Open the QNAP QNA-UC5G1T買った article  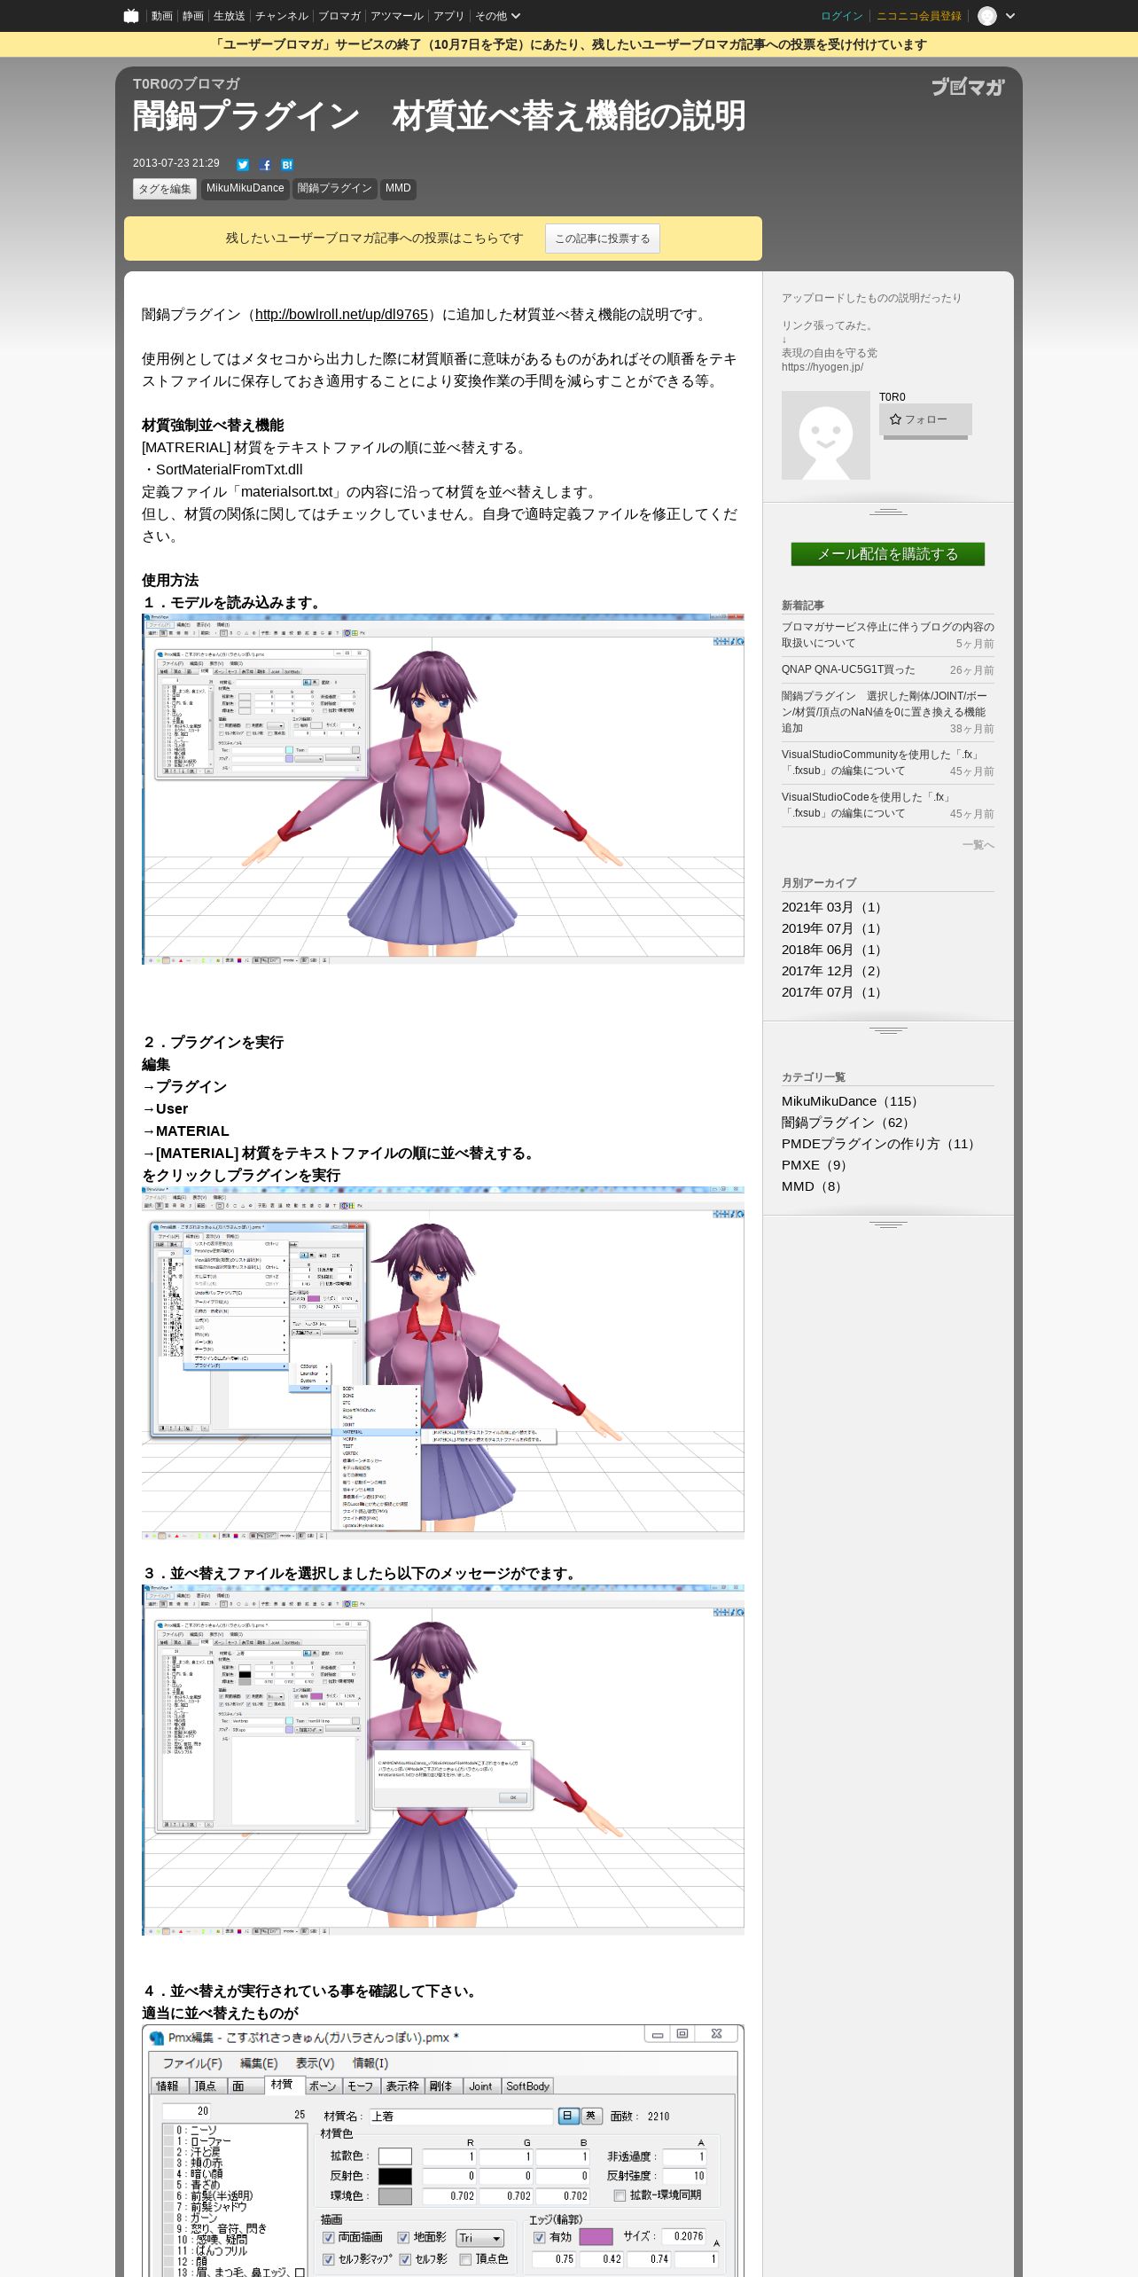[x=848, y=669]
